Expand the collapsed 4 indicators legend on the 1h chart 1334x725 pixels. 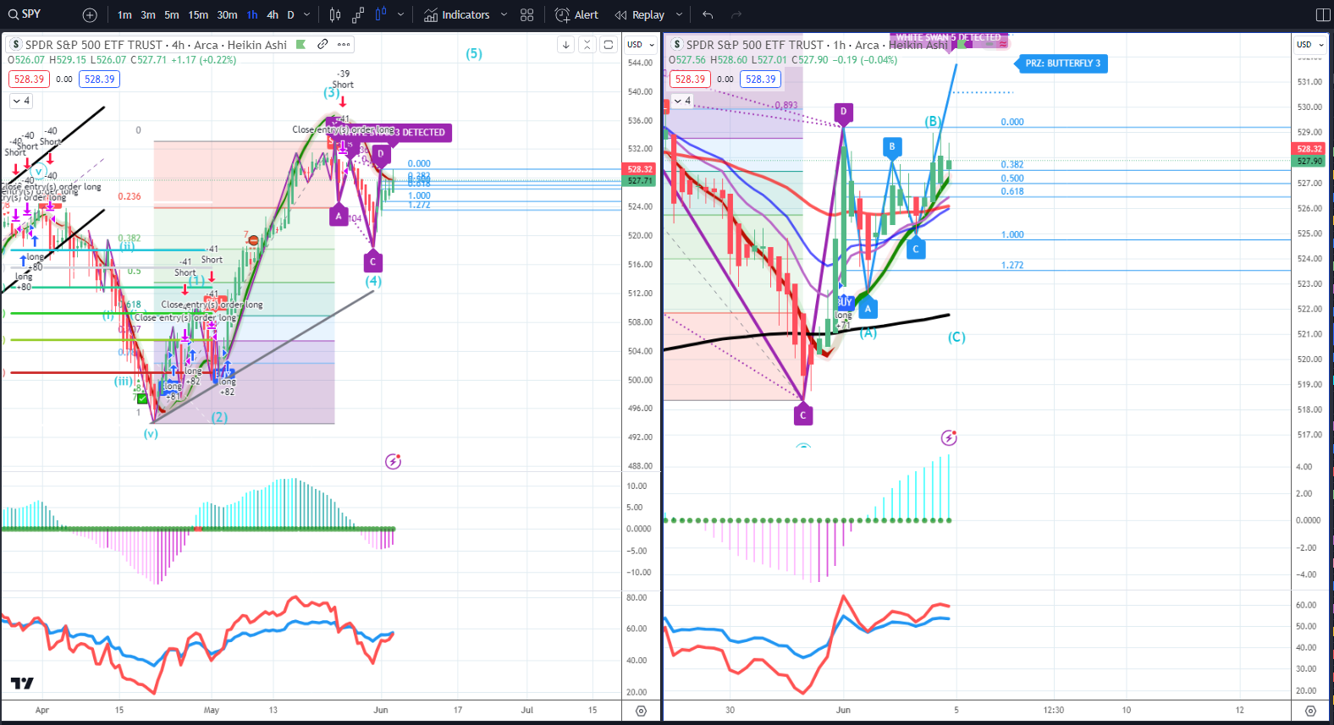[x=682, y=101]
